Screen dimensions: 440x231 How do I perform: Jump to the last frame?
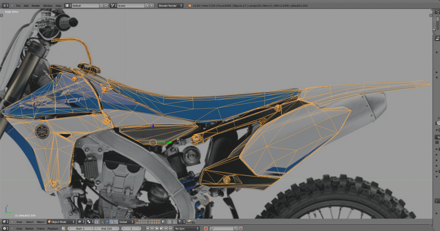pos(170,228)
